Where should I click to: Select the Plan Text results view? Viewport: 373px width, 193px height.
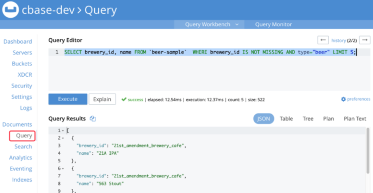click(x=355, y=119)
